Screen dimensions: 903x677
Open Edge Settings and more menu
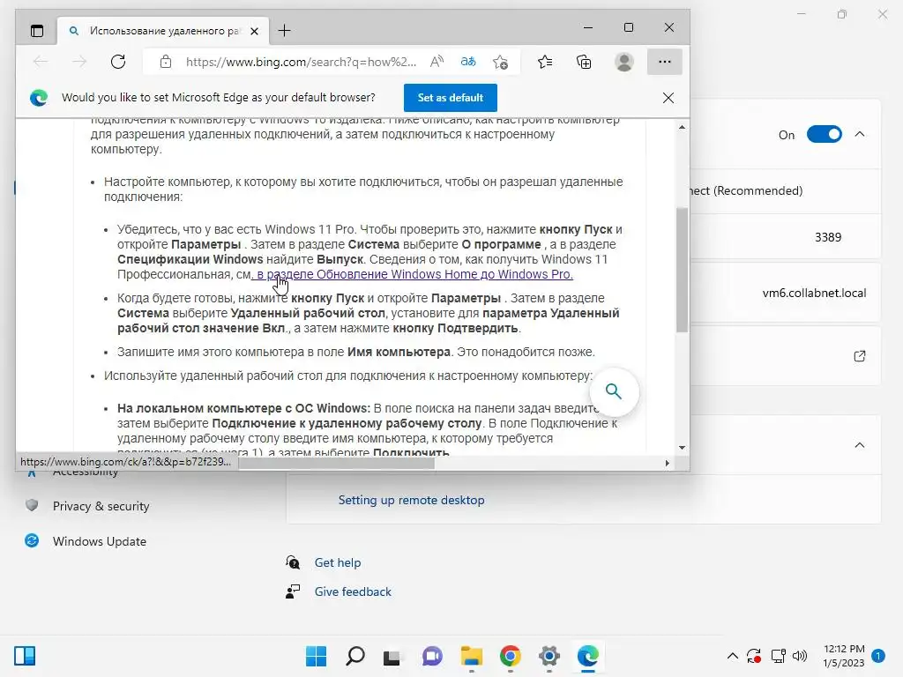coord(665,62)
